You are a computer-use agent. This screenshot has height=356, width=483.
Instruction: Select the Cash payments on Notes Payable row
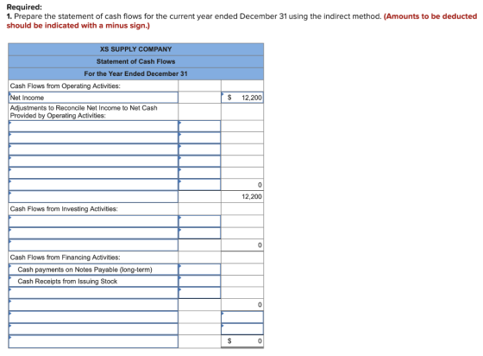93,270
